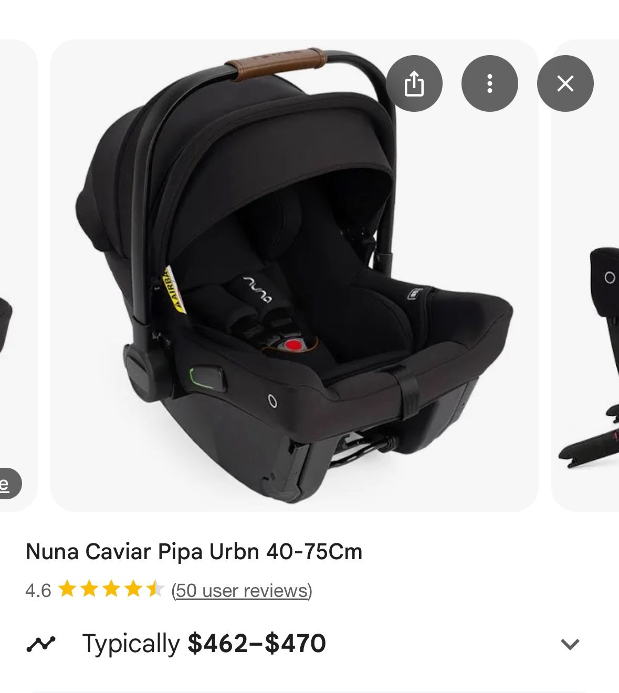The height and width of the screenshot is (693, 619).
Task: Click the first gold star of rating
Action: click(67, 590)
